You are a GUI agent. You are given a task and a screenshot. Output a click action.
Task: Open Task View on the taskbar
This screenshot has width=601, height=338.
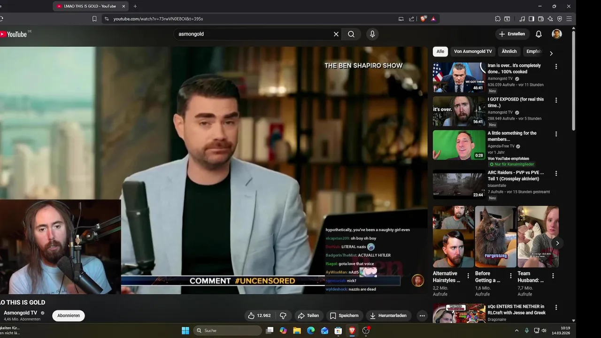click(x=270, y=330)
